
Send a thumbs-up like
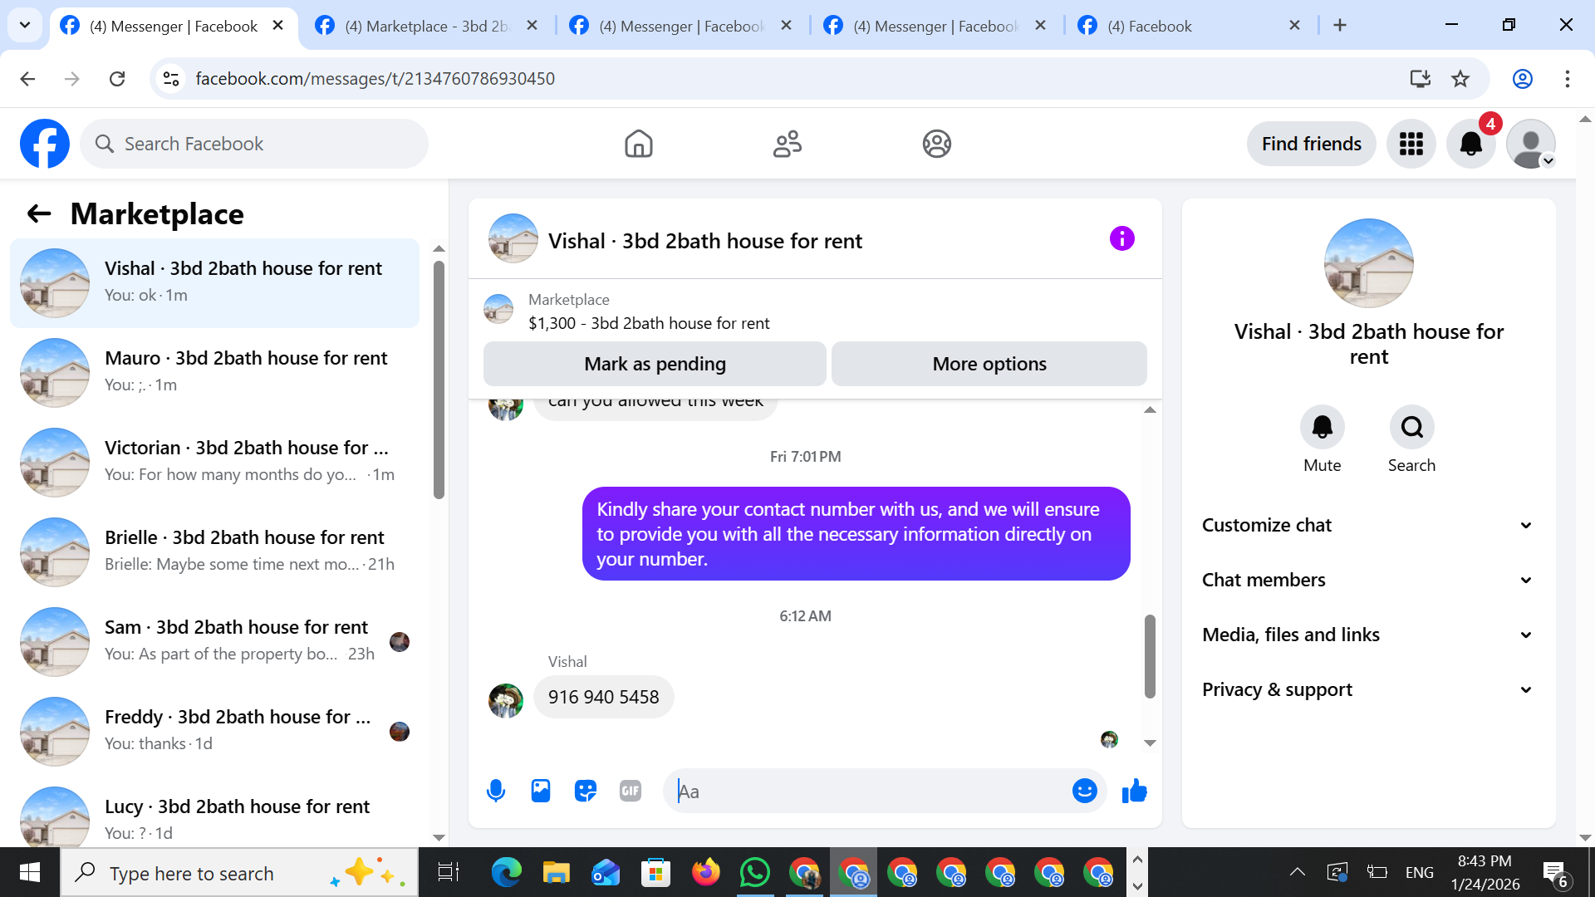coord(1134,791)
